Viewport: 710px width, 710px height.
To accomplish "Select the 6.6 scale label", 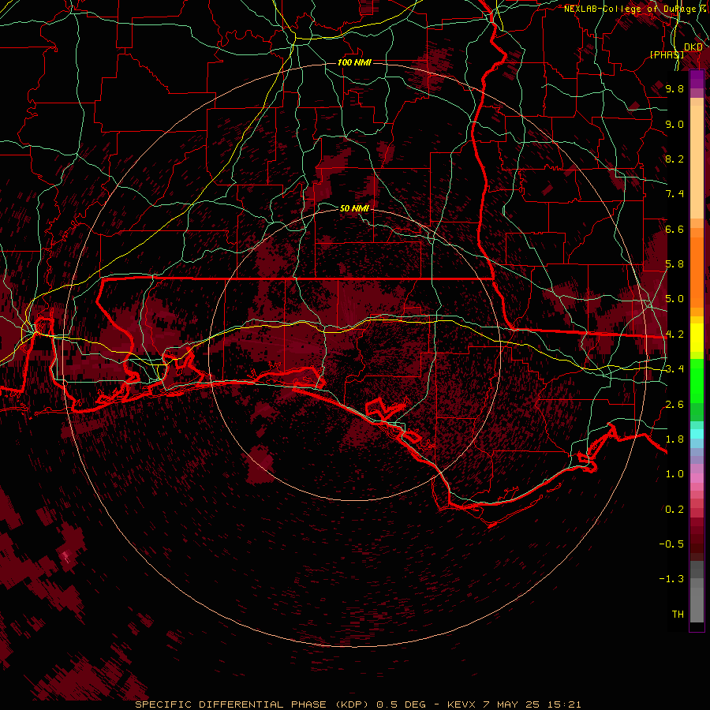I will click(x=674, y=229).
